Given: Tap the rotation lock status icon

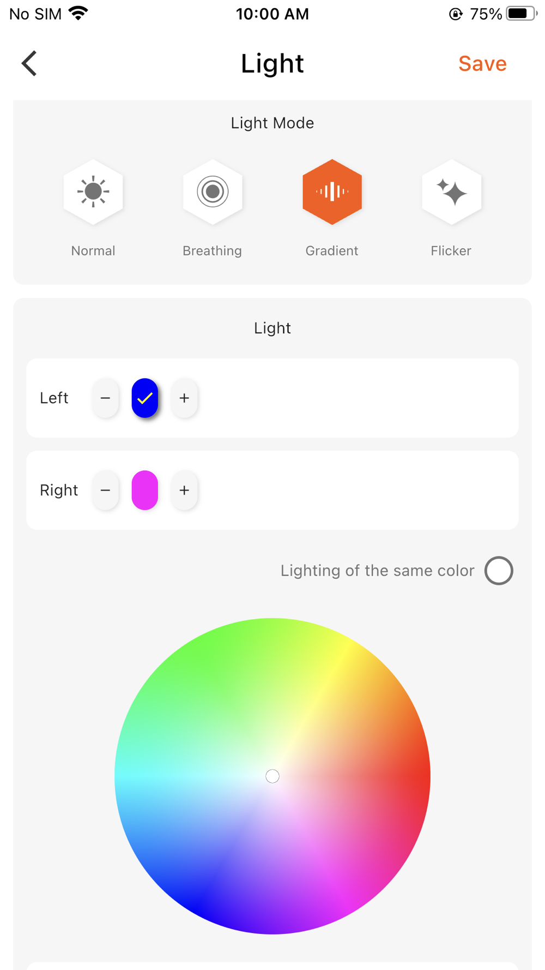Looking at the screenshot, I should [x=456, y=14].
